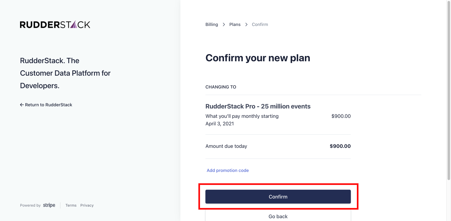
Task: Click Return to RudderStack
Action: point(48,105)
